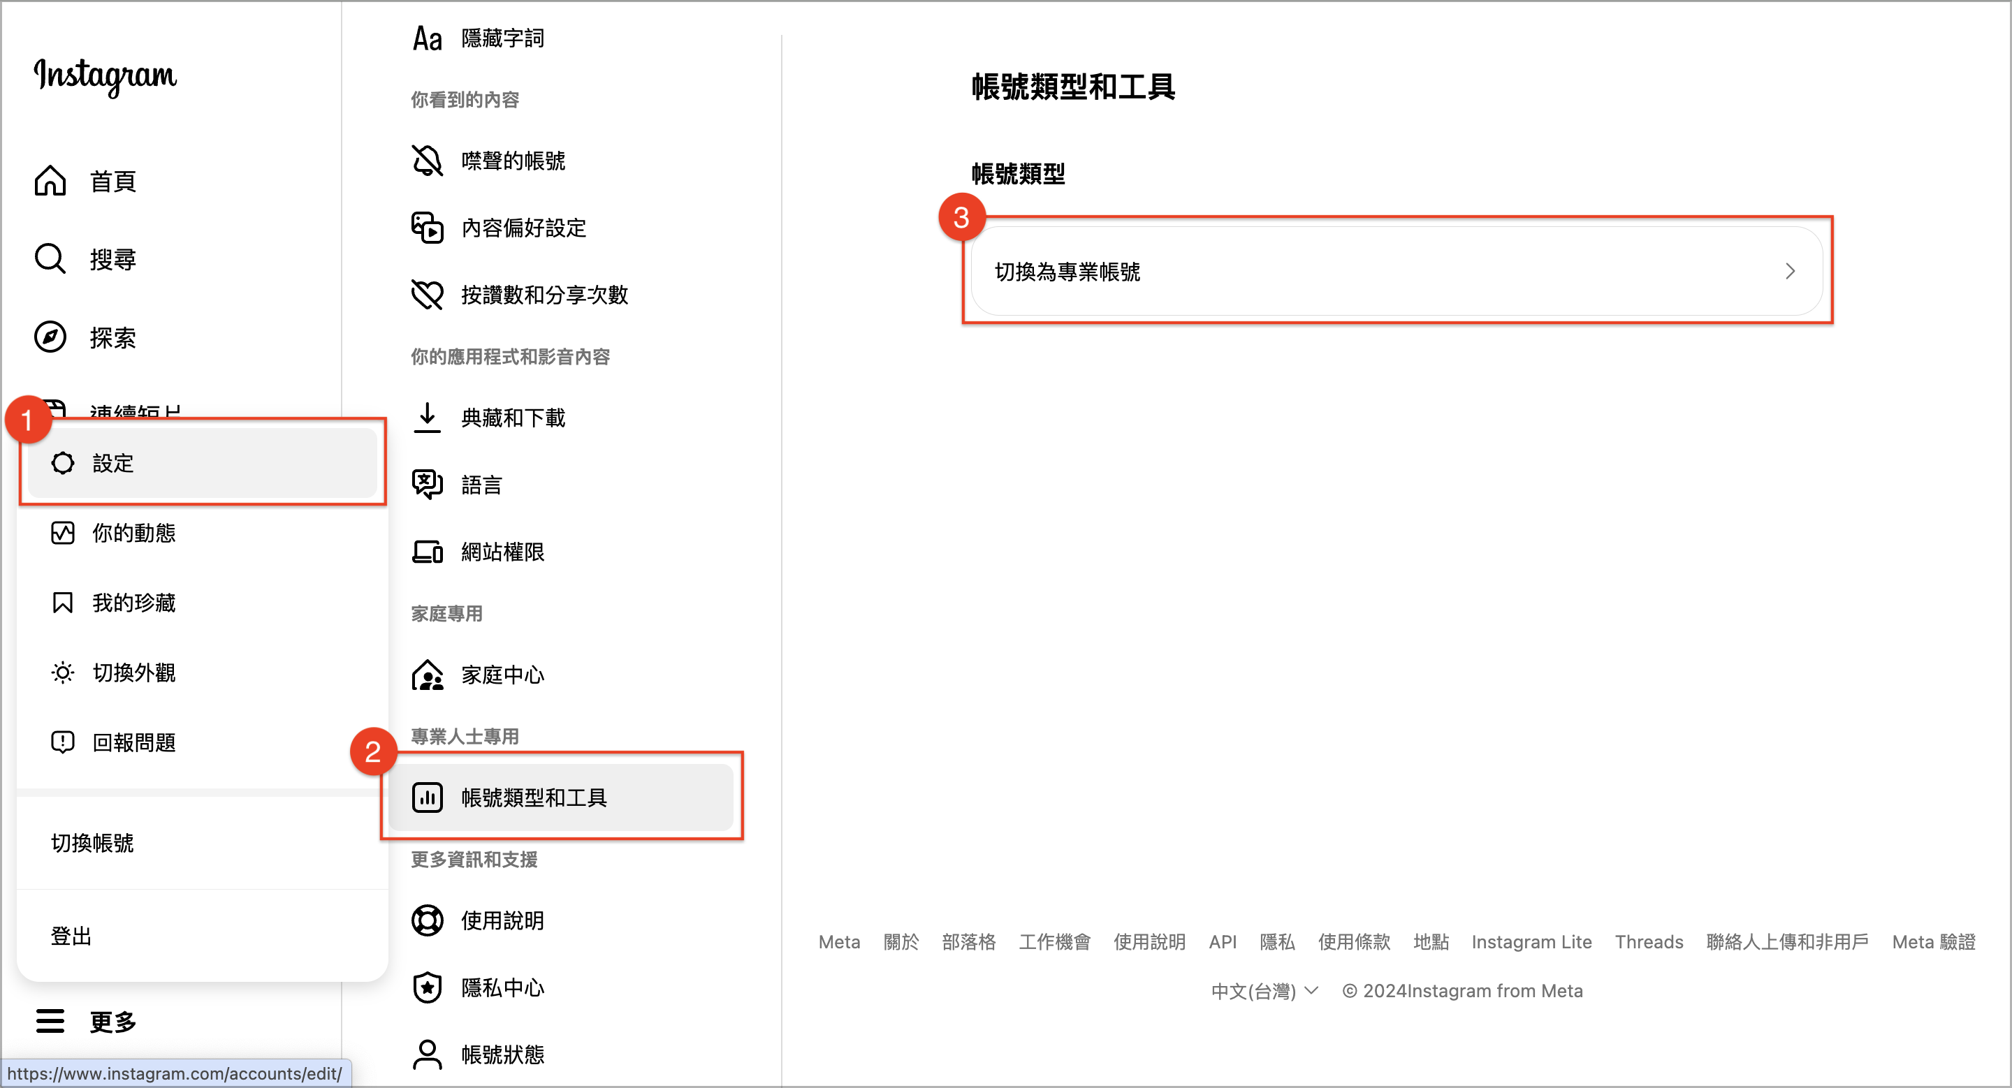Click the 網站權限 devices icon
The image size is (2012, 1088).
click(428, 552)
